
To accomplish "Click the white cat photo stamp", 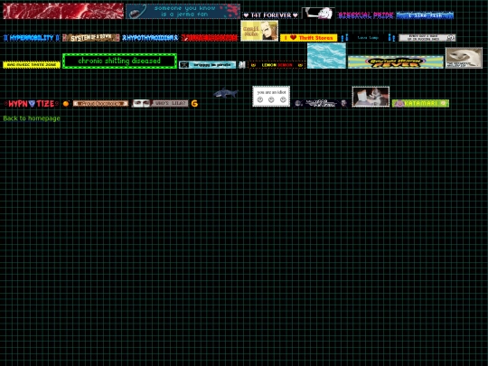I will tap(464, 58).
